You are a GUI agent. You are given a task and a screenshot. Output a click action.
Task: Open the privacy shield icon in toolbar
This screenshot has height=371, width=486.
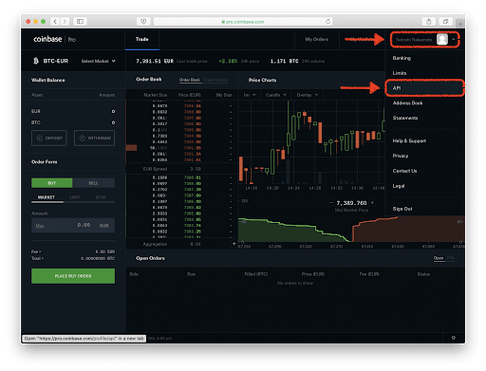pyautogui.click(x=143, y=22)
